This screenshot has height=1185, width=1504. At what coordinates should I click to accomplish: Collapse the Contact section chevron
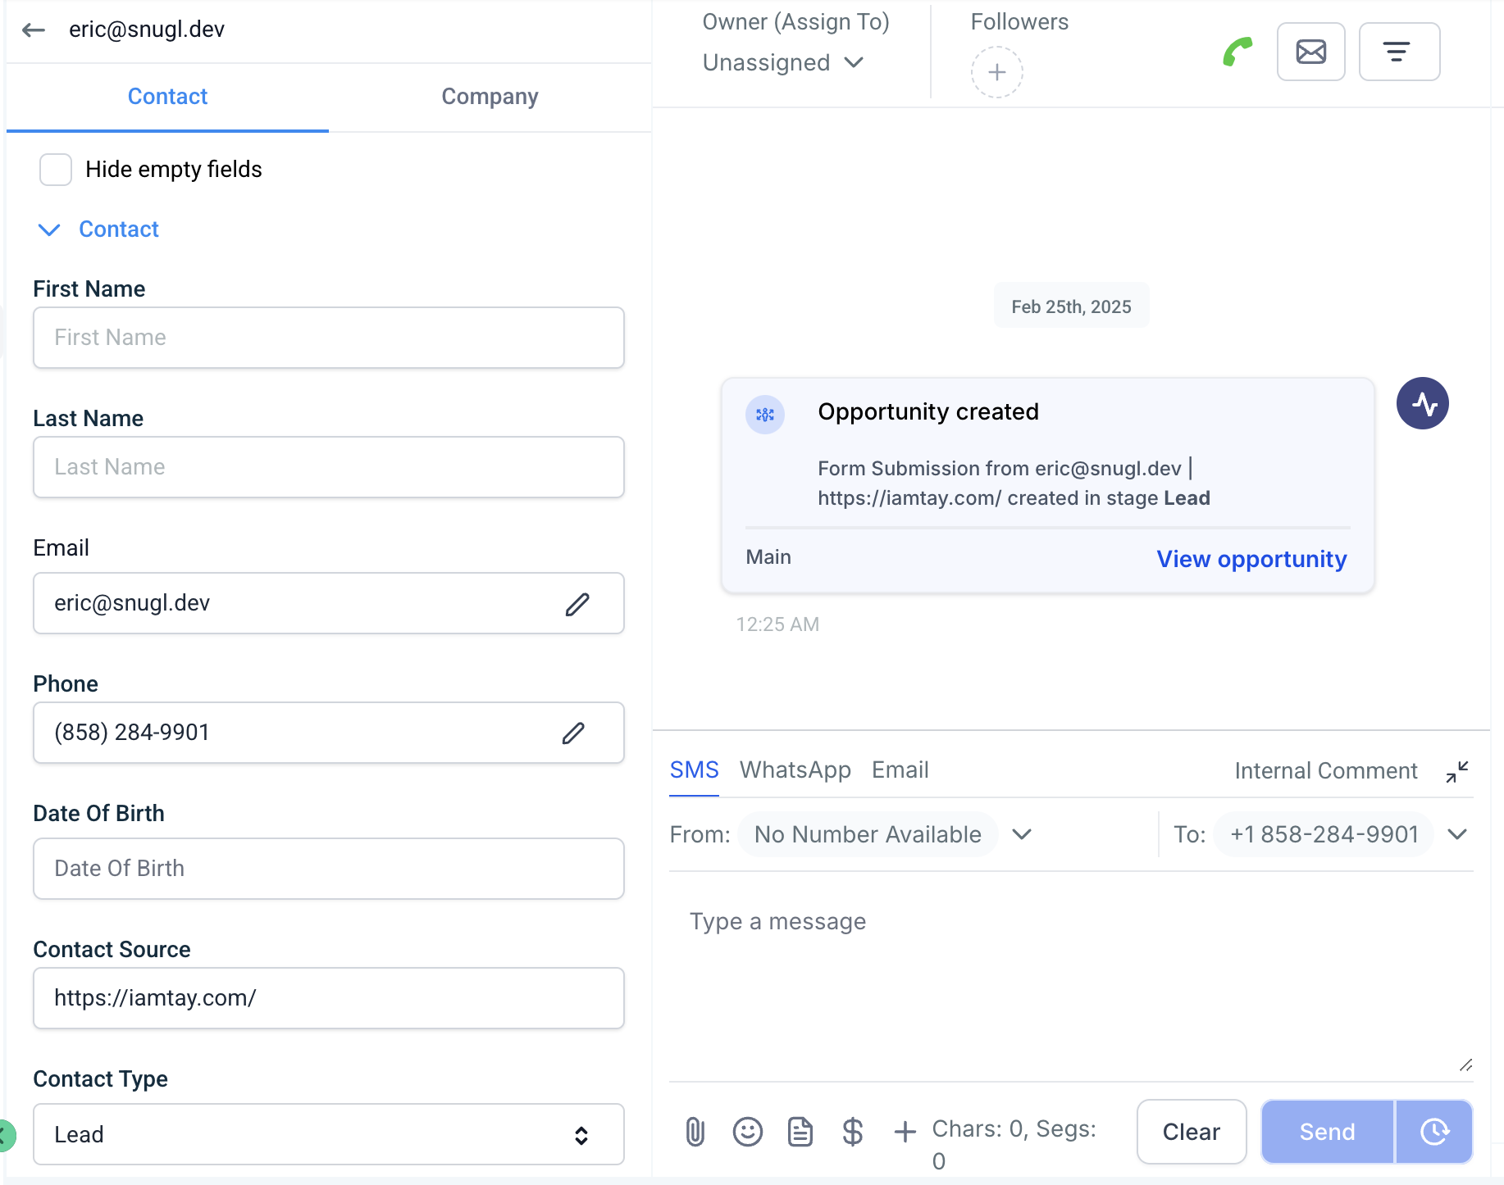(49, 229)
